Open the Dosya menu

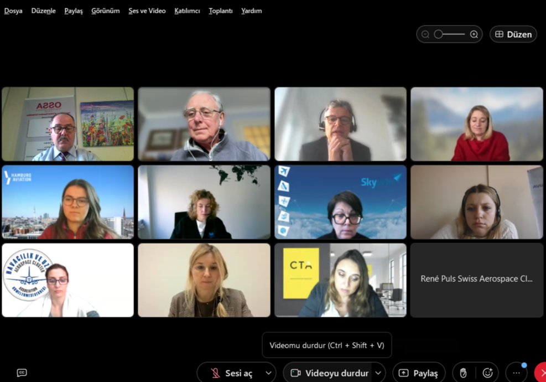13,11
